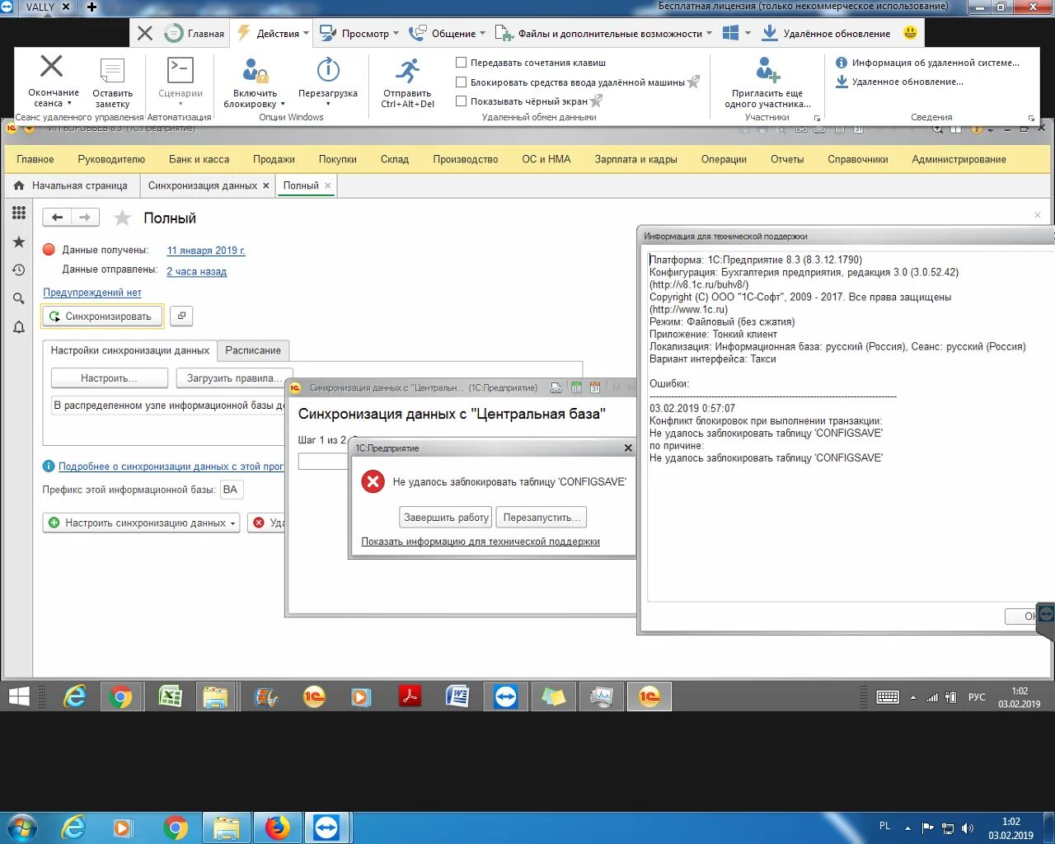Open the on-screen keyboard icon in the remote tray
This screenshot has height=844, width=1055.
888,697
